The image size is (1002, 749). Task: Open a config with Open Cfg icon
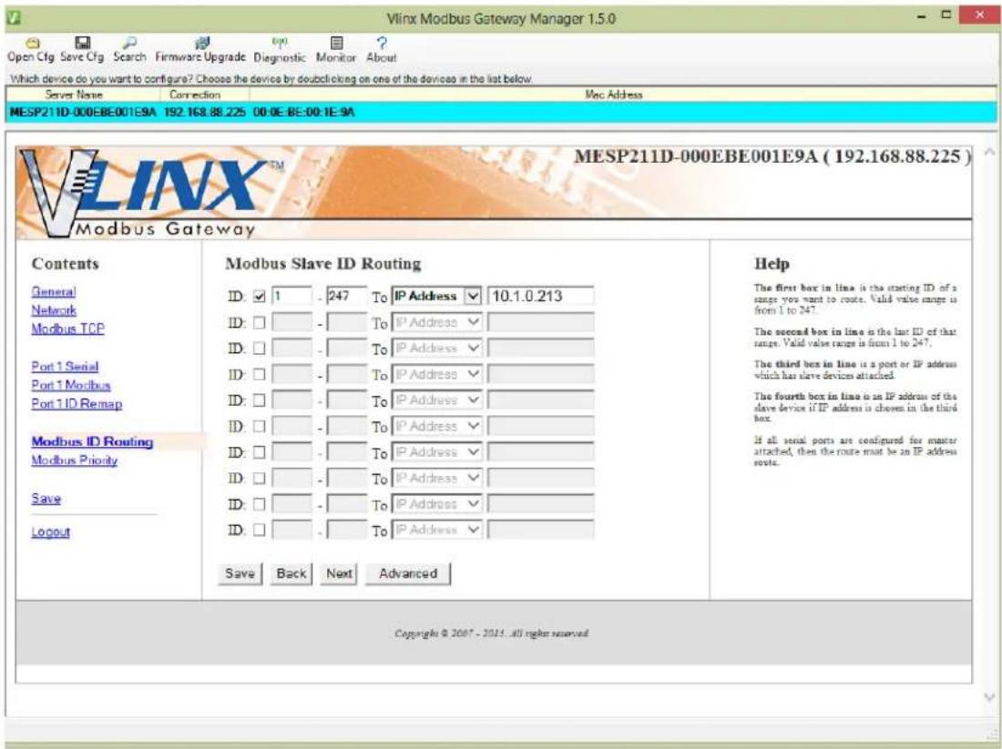[31, 50]
